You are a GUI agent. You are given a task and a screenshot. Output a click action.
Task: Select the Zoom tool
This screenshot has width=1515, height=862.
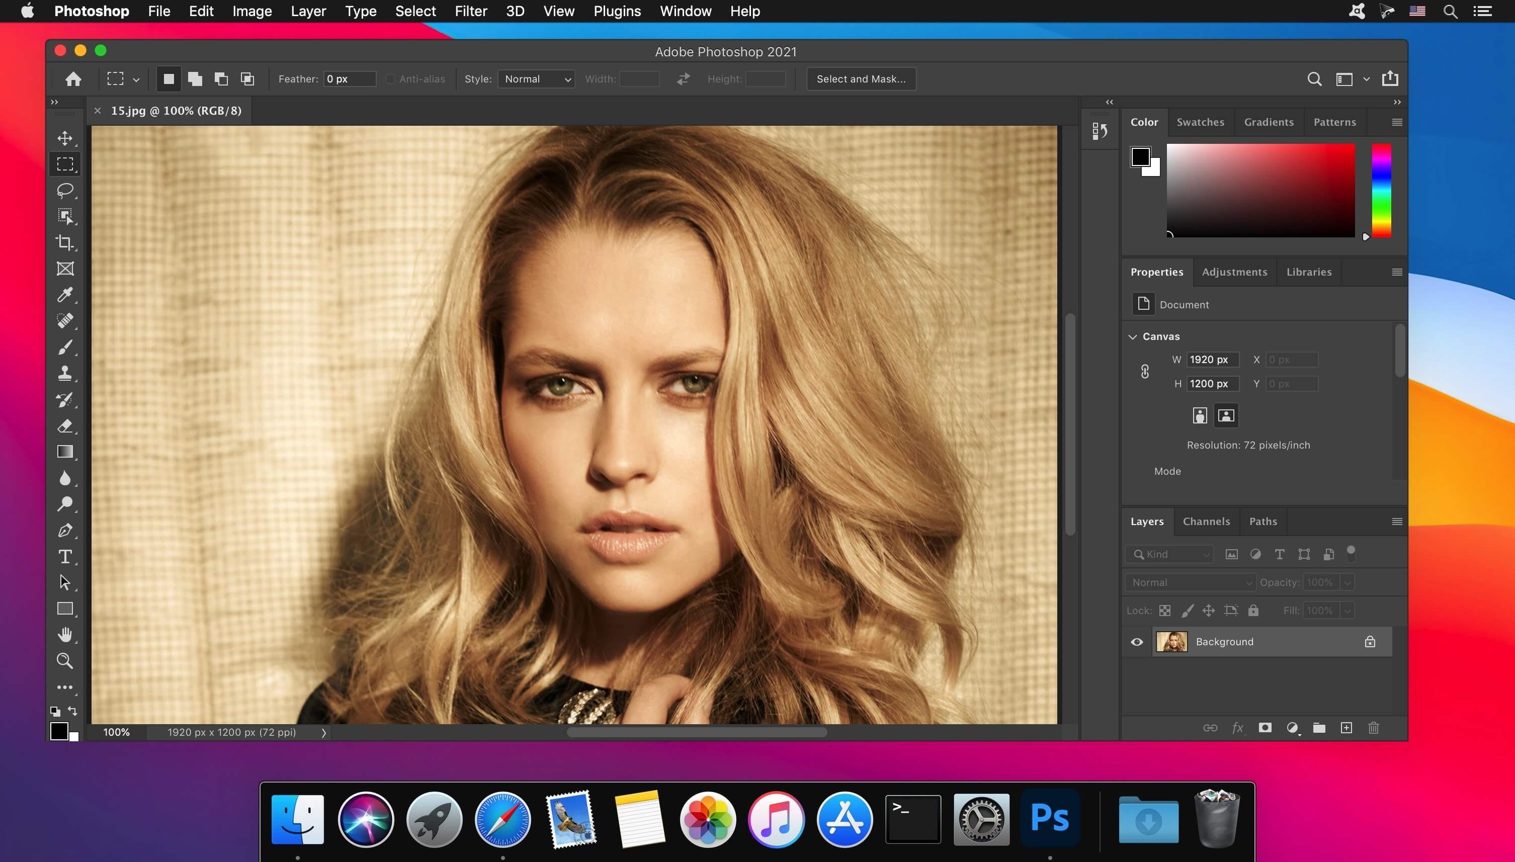pos(64,660)
